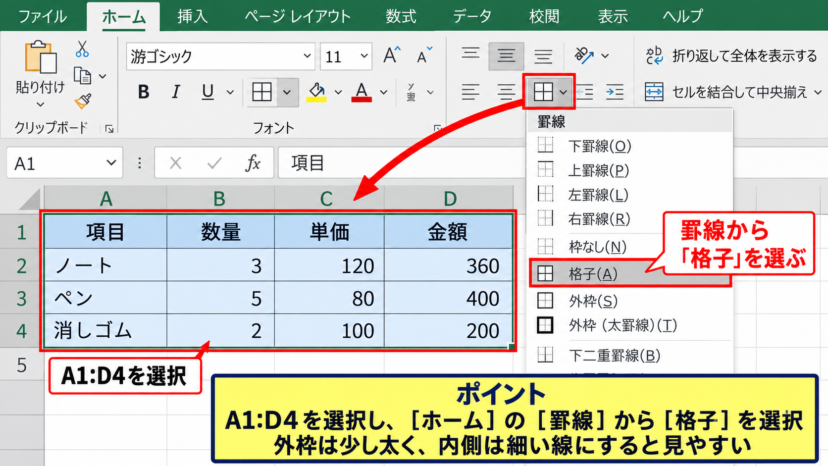828x466 pixels.
Task: Toggle bold formatting
Action: pyautogui.click(x=144, y=92)
